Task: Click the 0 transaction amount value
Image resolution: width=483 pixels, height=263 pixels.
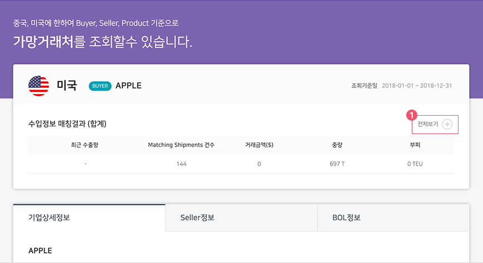Action: click(259, 164)
